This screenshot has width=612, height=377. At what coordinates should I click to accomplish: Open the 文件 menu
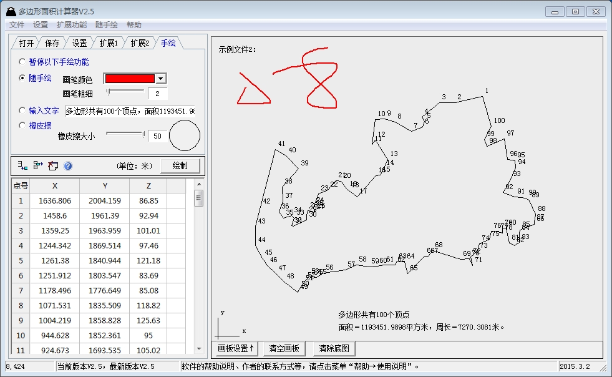click(x=17, y=25)
